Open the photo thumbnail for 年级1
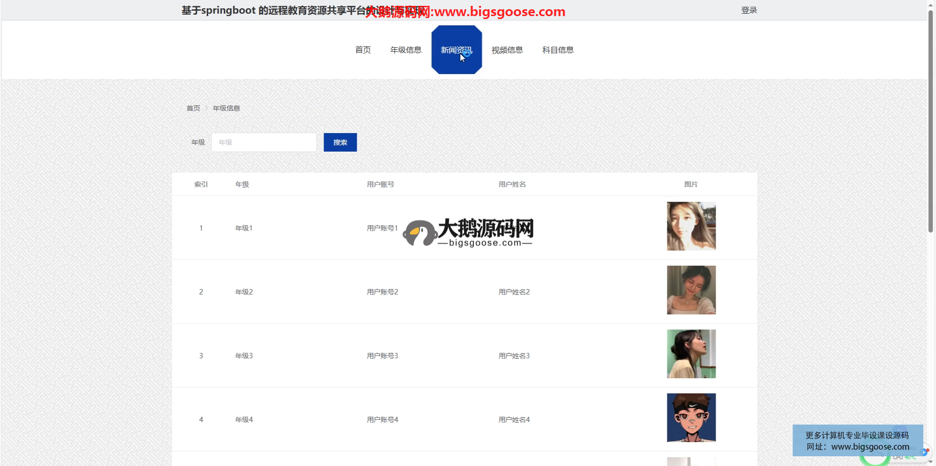 coord(691,226)
